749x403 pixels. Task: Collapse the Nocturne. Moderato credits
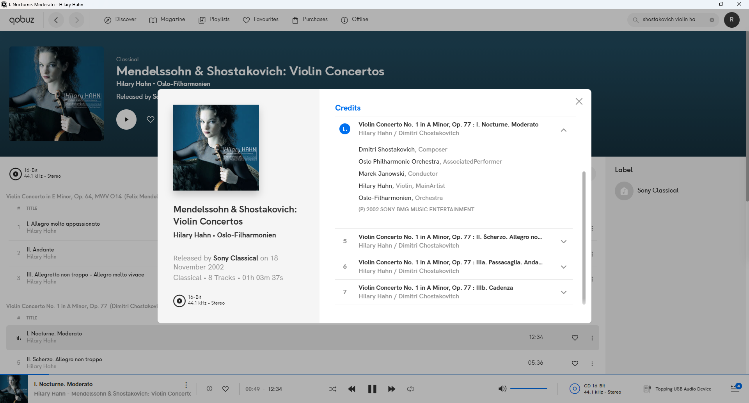pos(563,130)
